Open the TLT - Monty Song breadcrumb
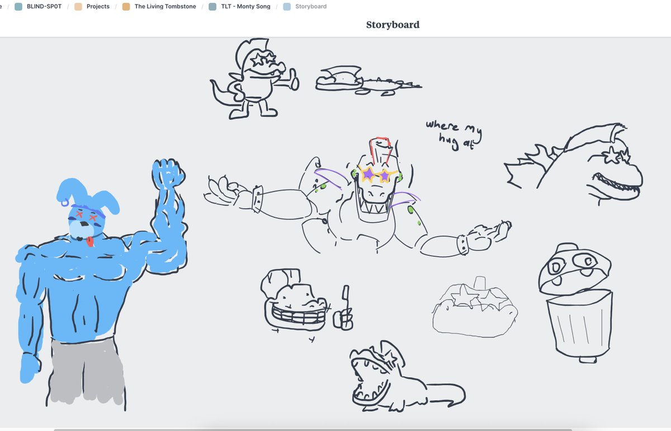The height and width of the screenshot is (431, 671). pos(245,7)
